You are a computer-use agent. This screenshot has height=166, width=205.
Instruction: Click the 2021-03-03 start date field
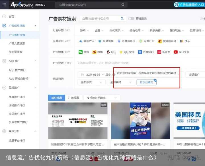click(x=93, y=75)
